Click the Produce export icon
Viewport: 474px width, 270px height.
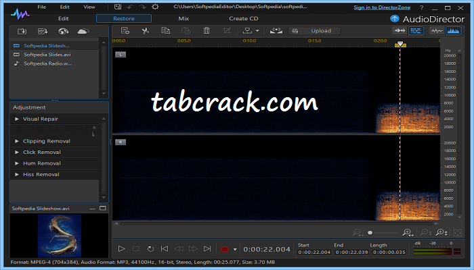[x=247, y=31]
